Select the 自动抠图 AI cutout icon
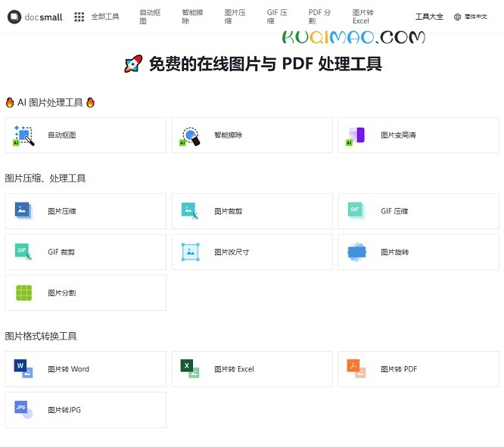This screenshot has width=504, height=447. point(24,135)
